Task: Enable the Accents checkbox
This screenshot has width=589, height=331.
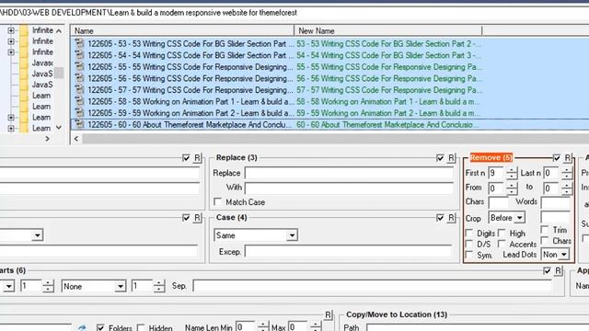Action: coord(502,244)
